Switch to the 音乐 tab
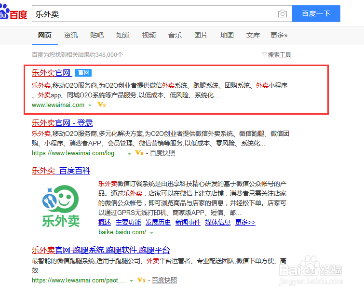This screenshot has height=294, width=364. (x=175, y=35)
